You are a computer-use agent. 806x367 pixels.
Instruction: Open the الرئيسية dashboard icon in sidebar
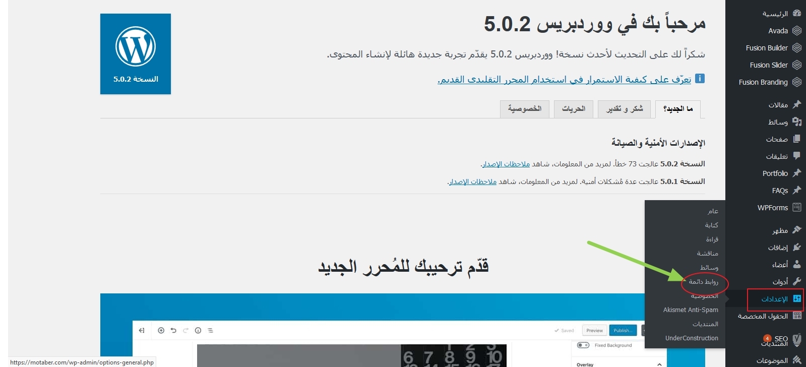(796, 14)
